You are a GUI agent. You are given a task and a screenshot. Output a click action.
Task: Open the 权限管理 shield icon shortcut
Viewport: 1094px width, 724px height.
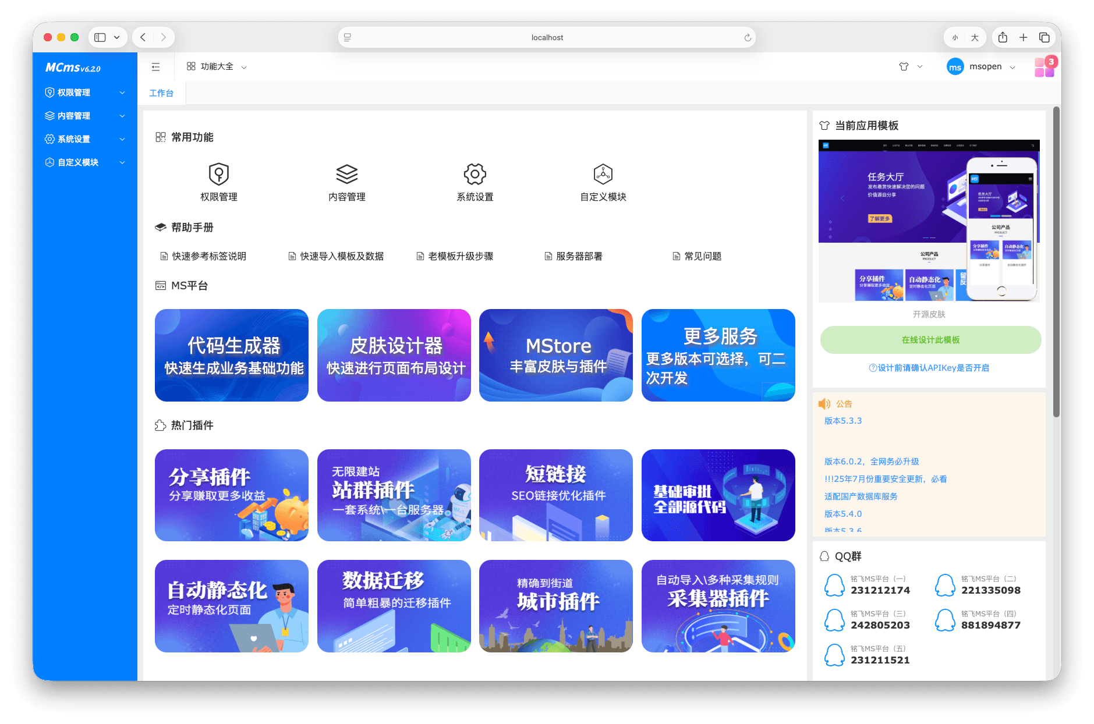[219, 174]
